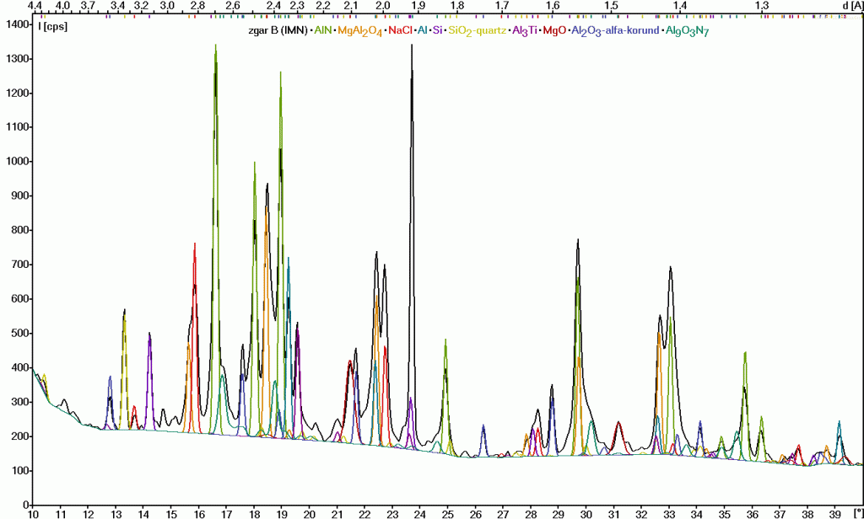Select the angle axis value 33

coord(669,513)
